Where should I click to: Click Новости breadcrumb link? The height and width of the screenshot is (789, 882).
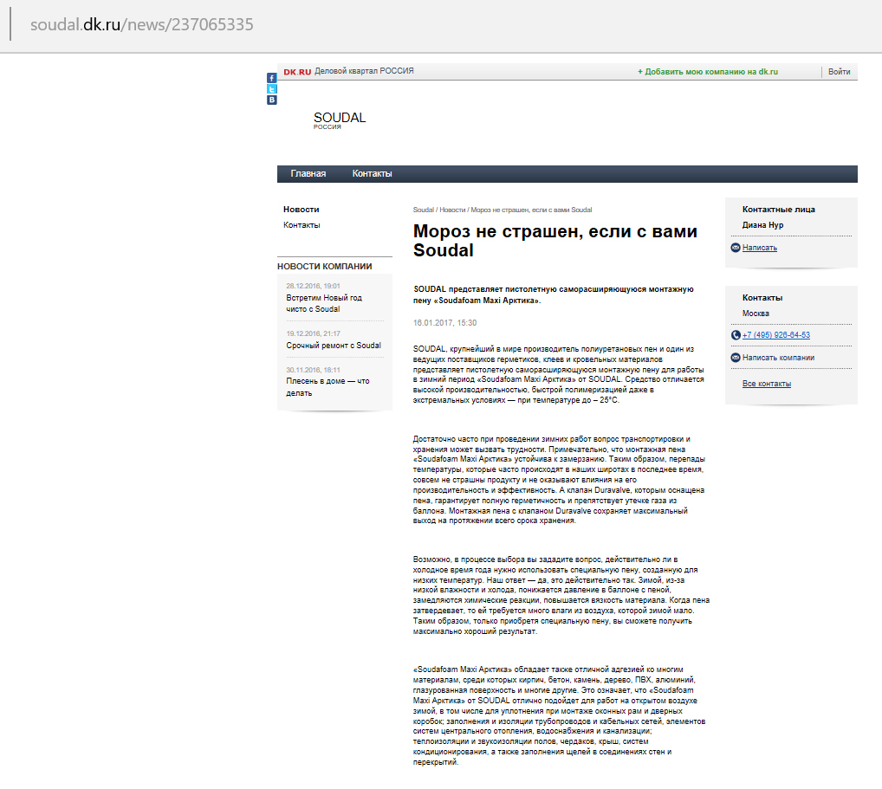452,210
